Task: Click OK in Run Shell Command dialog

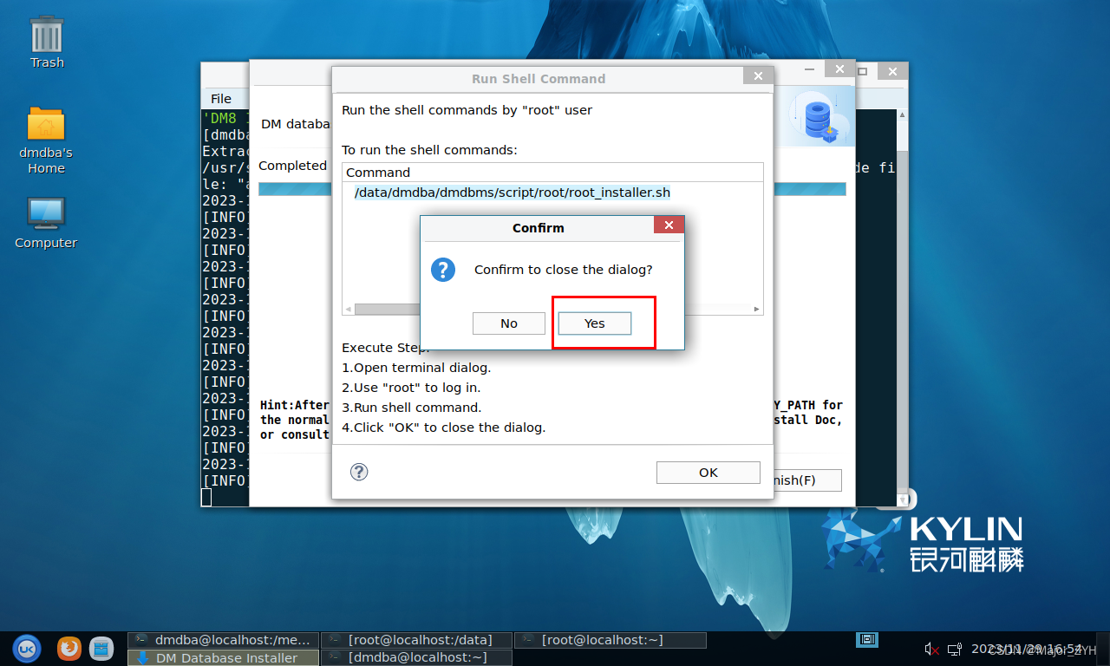Action: tap(708, 473)
